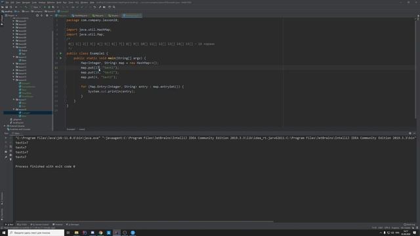Viewport: 420px width, 236px height.
Task: Open the Terminal tool window button
Action: 57,224
